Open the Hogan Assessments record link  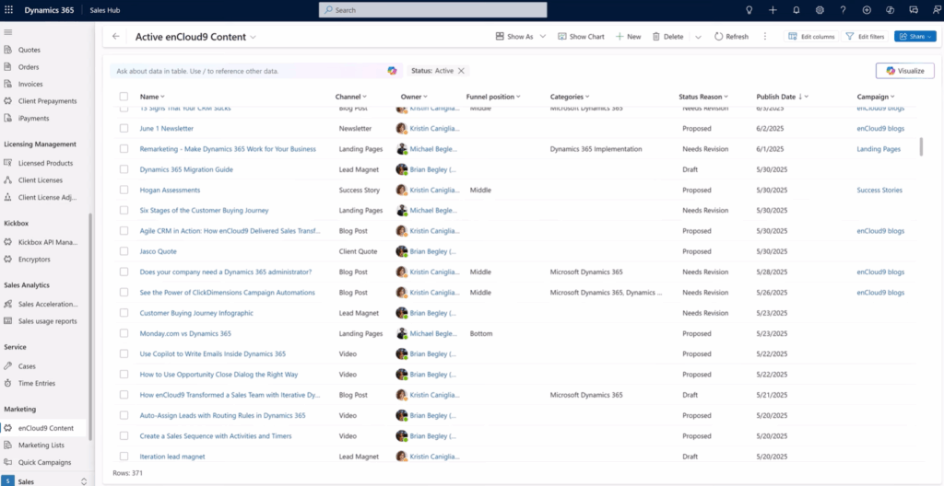[170, 190]
